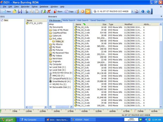Close the Browsers panel
This screenshot has height=122, width=163.
[x=161, y=16]
